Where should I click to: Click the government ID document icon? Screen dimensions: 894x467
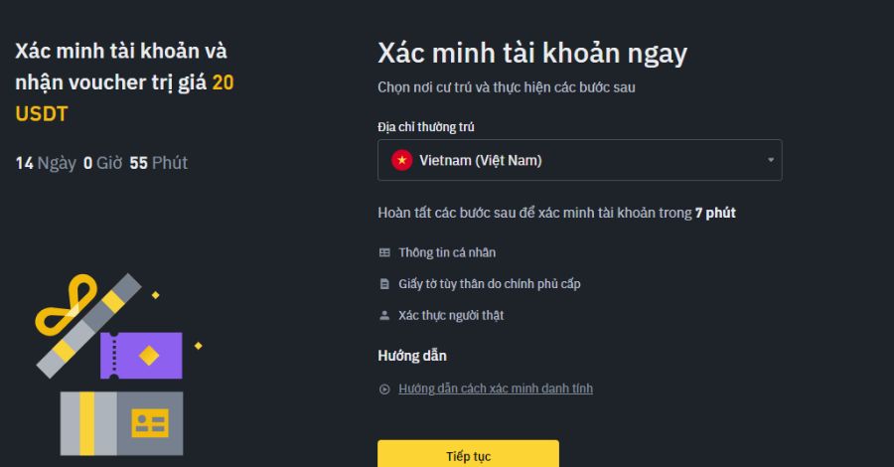[x=384, y=284]
